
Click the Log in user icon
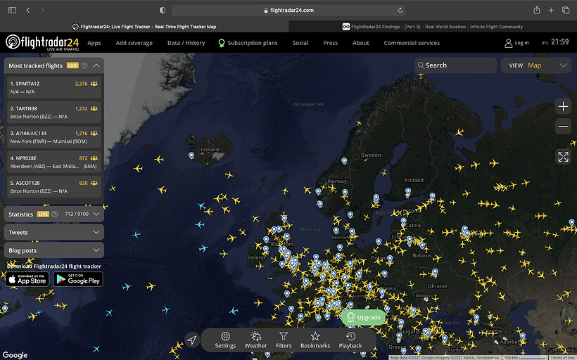(508, 43)
